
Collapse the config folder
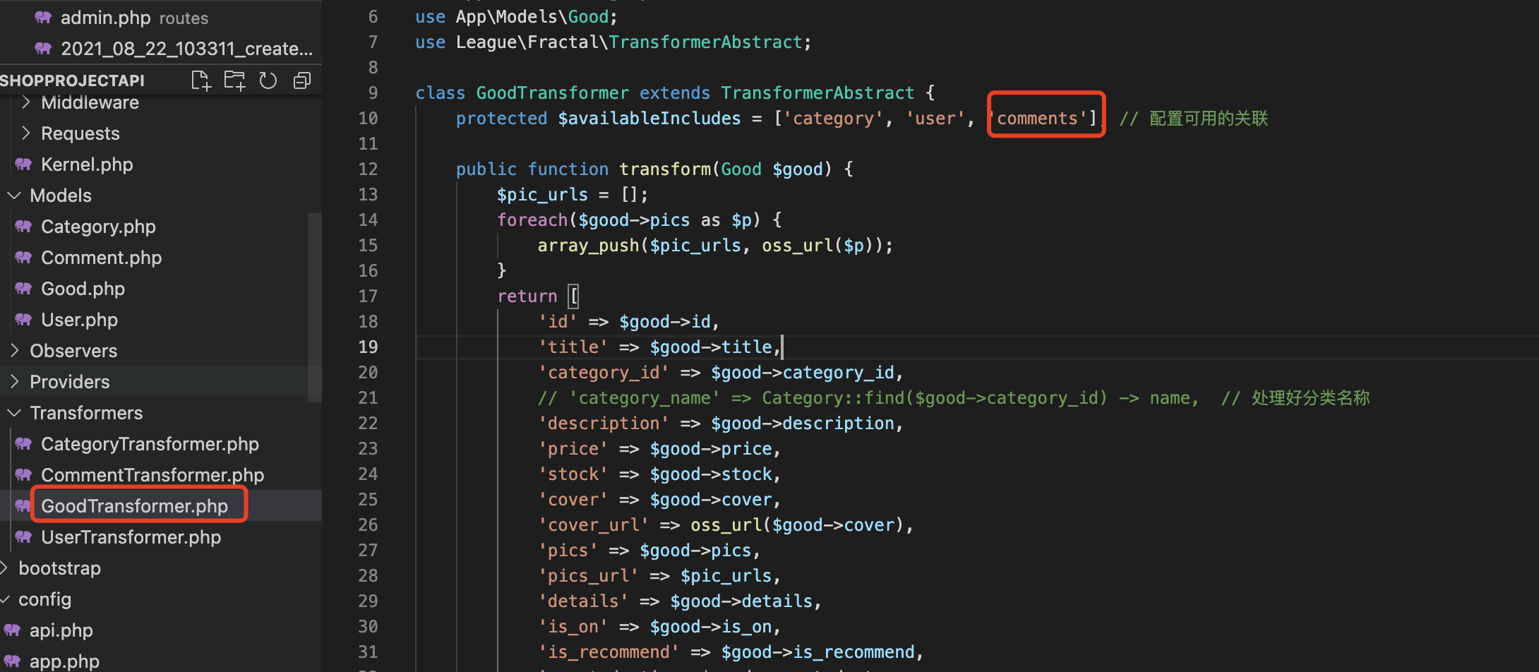click(x=5, y=599)
